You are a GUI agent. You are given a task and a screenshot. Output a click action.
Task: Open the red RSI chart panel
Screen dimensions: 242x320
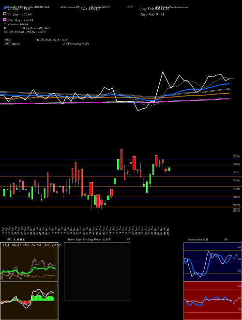click(212, 301)
